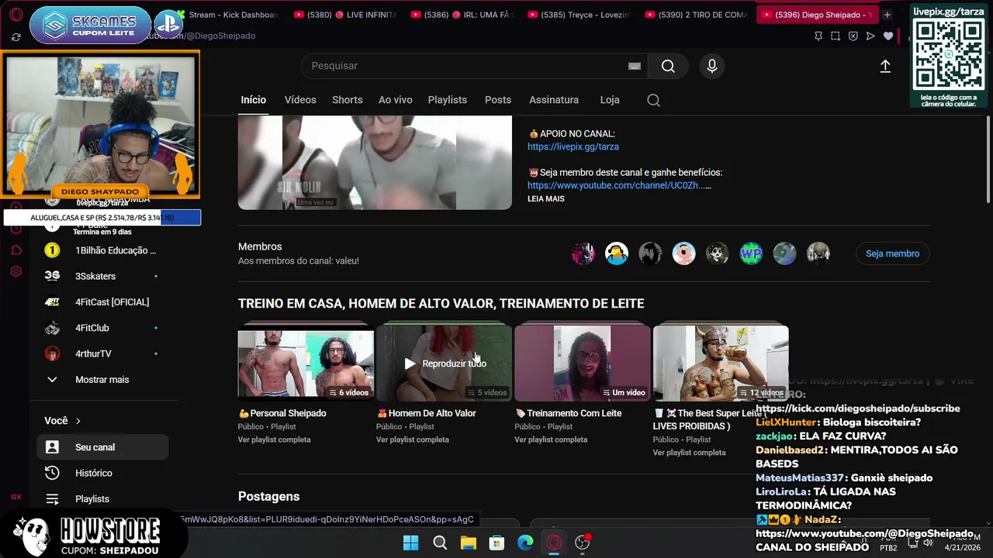This screenshot has height=558, width=993.
Task: Open File Explorer from taskbar
Action: point(469,542)
